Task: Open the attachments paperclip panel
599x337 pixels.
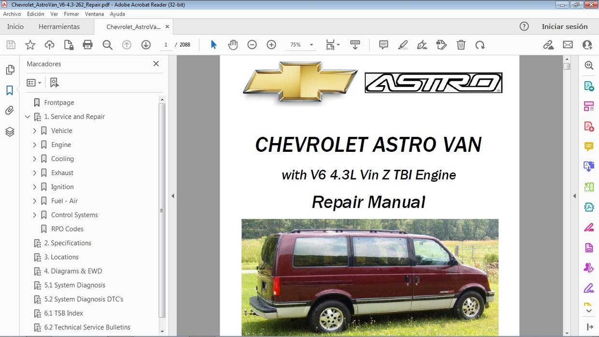Action: pyautogui.click(x=10, y=110)
